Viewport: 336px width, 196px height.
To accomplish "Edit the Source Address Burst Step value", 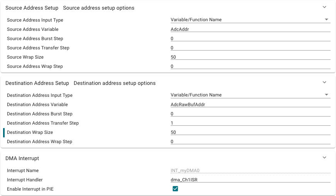I will 250,38.
